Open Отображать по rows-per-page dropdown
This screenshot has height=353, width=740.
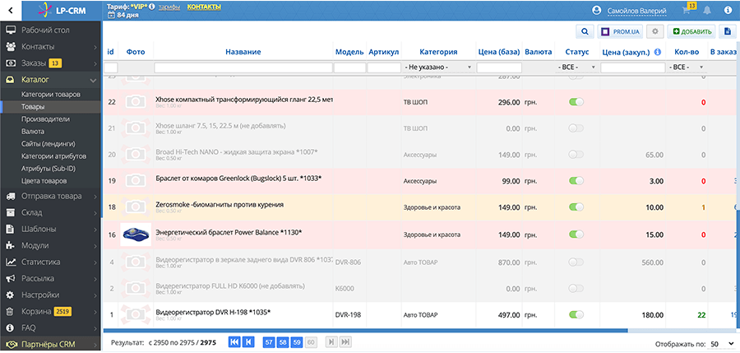tap(722, 344)
